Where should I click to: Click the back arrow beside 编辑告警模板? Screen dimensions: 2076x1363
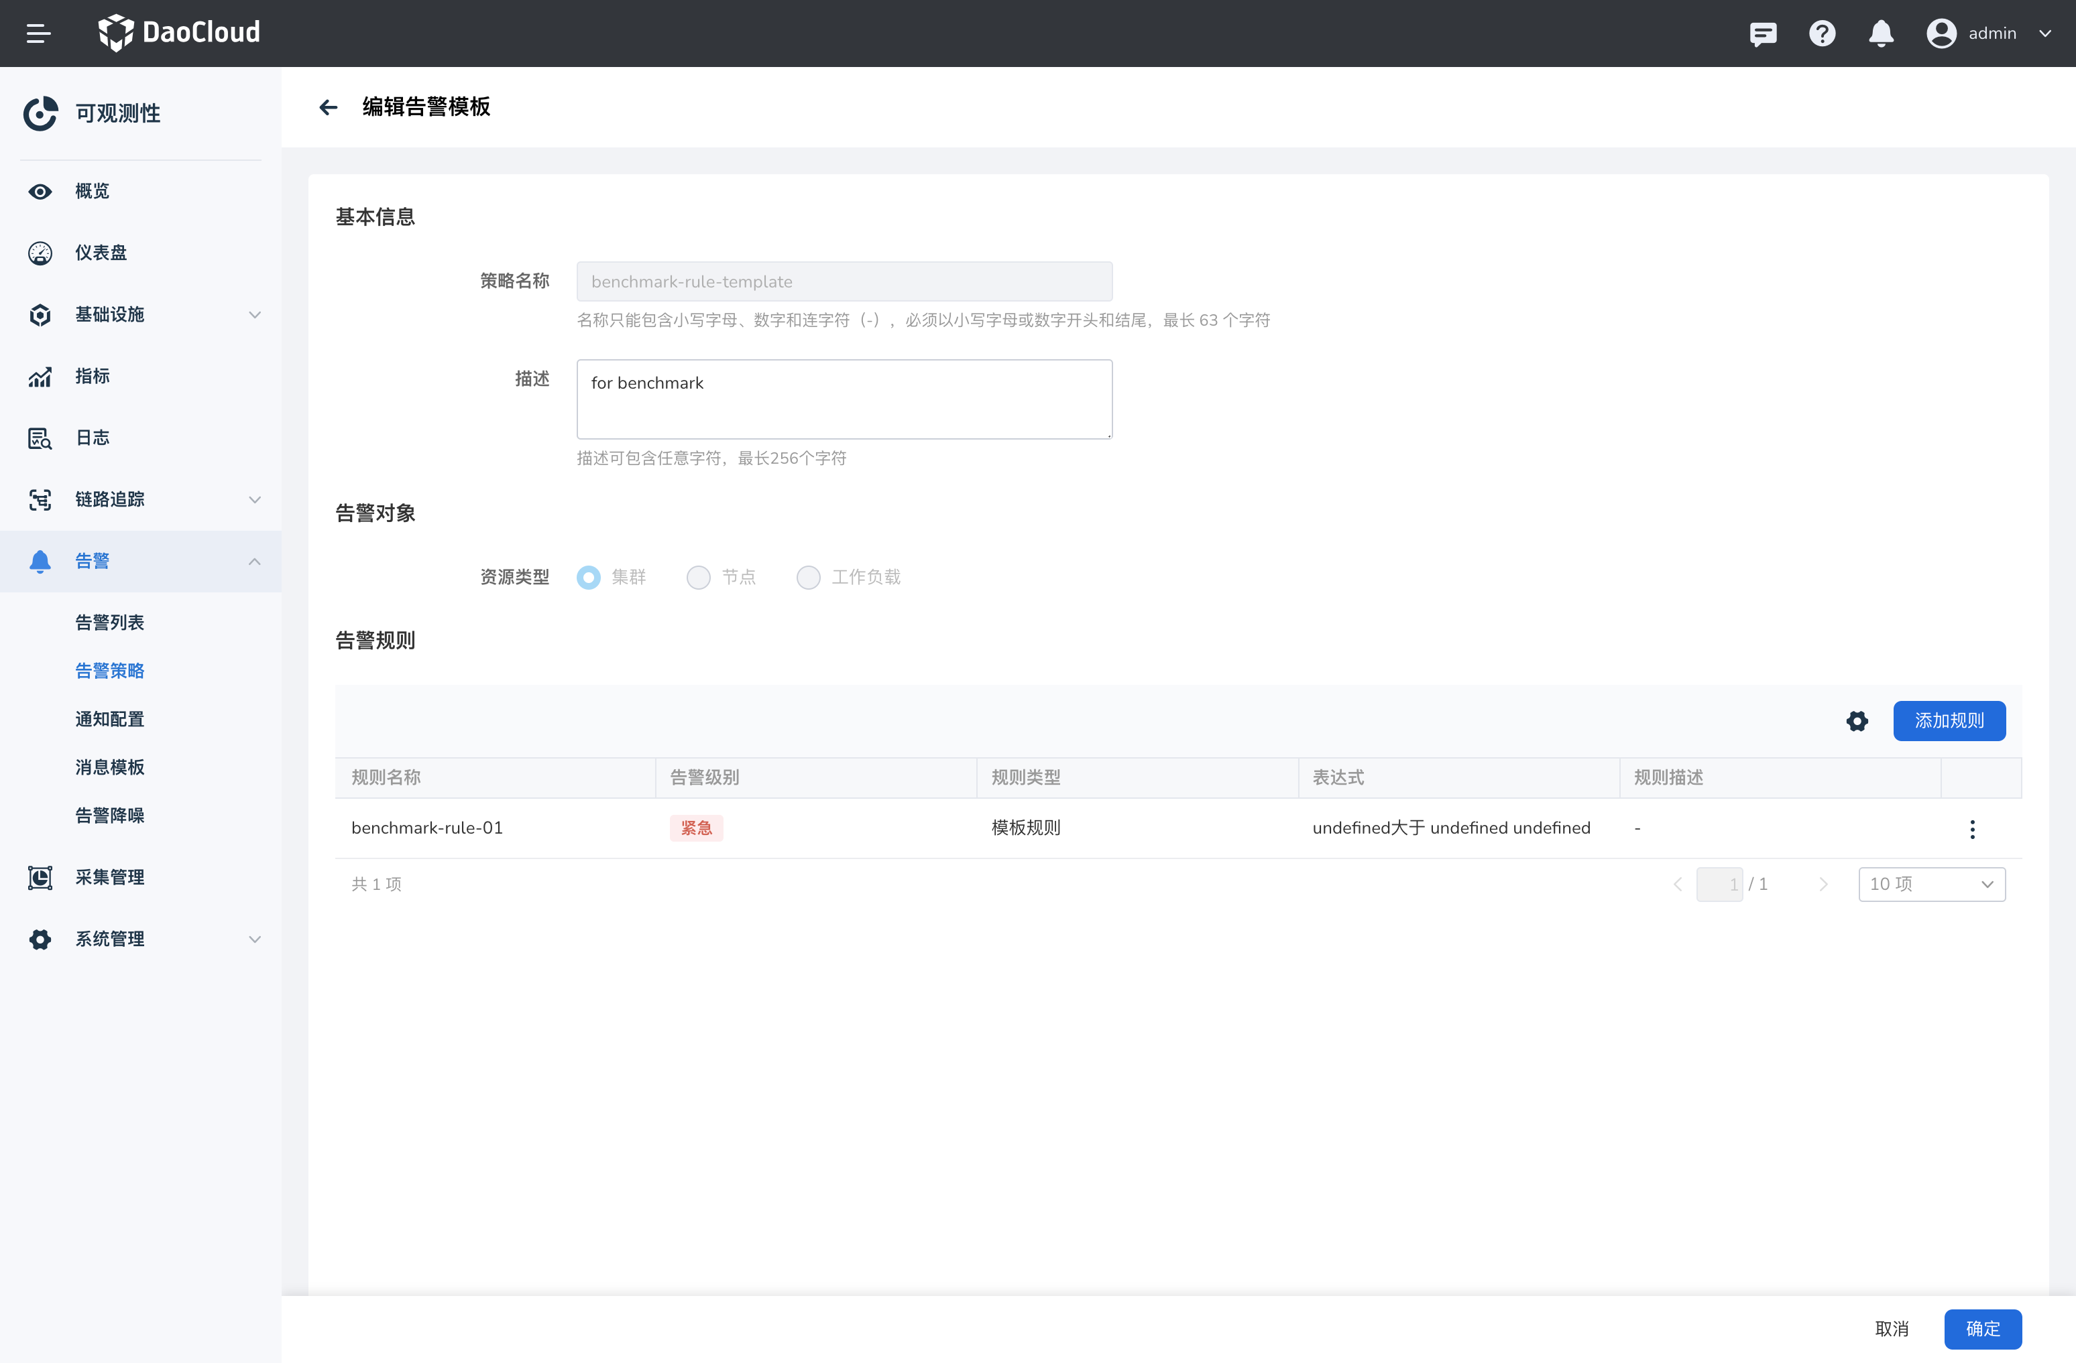tap(328, 107)
